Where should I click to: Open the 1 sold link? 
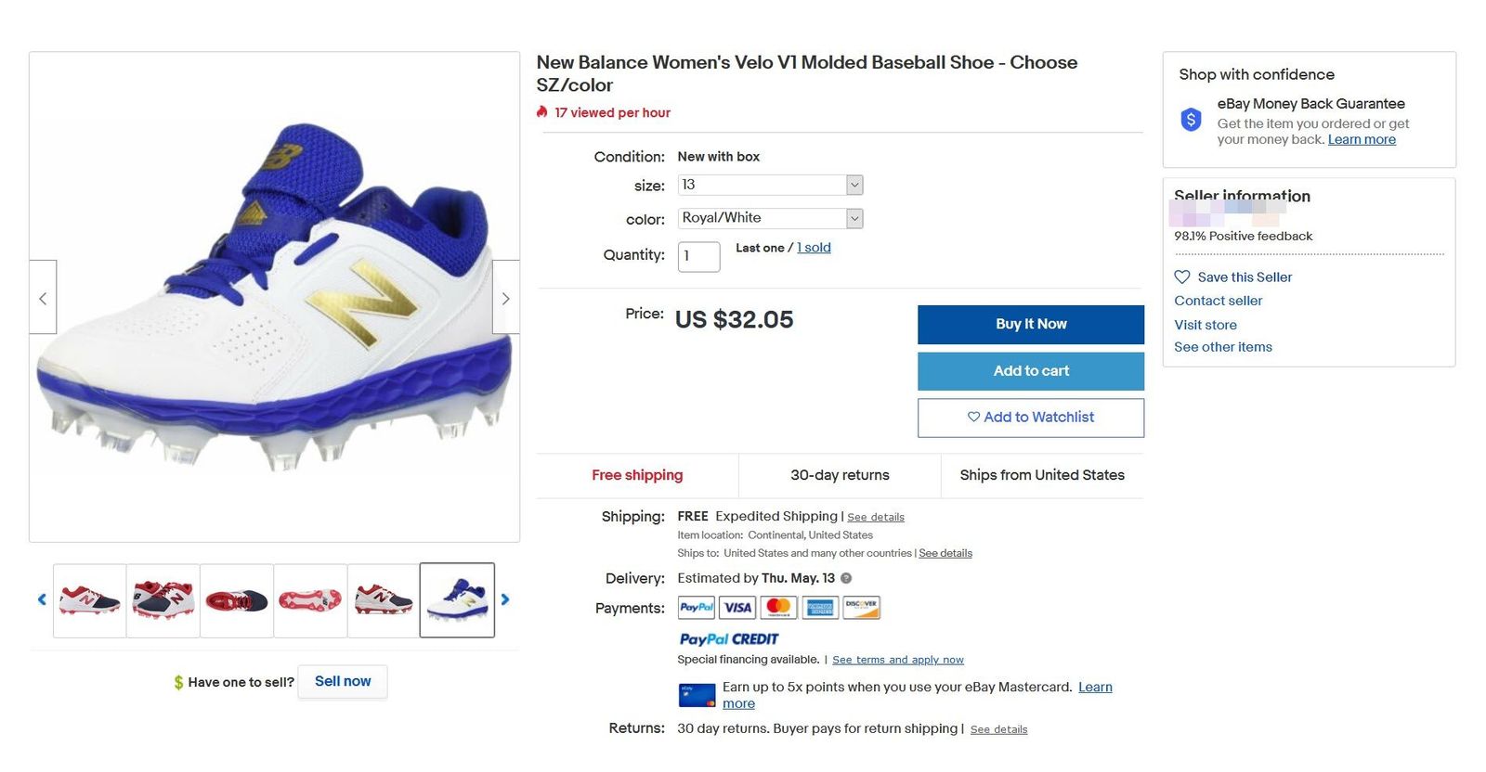(814, 248)
